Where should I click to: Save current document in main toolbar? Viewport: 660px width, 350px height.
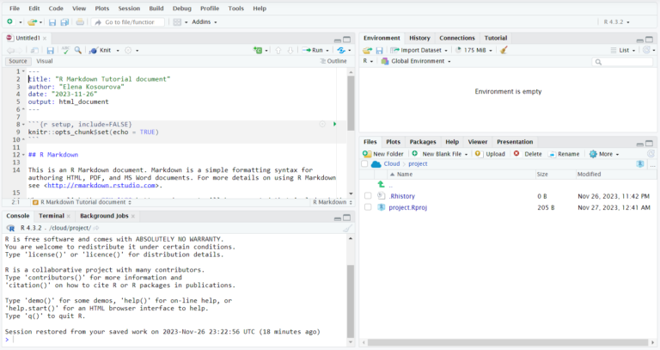tap(52, 21)
